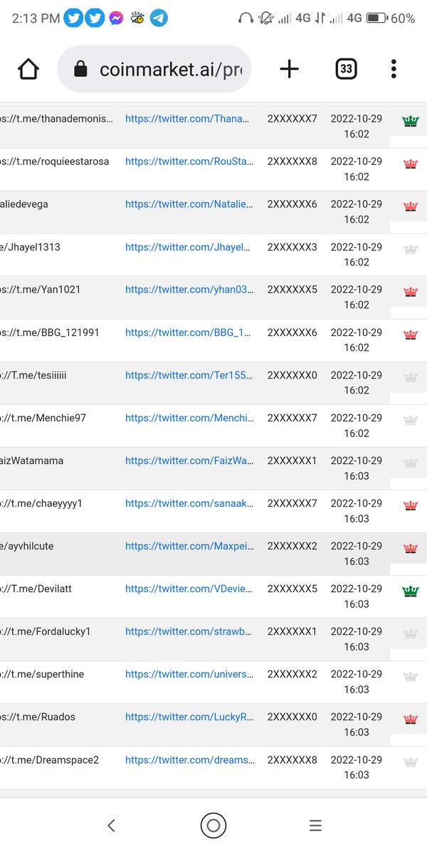427x854 pixels.
Task: Click red crown in Ruados row
Action: coord(411,719)
